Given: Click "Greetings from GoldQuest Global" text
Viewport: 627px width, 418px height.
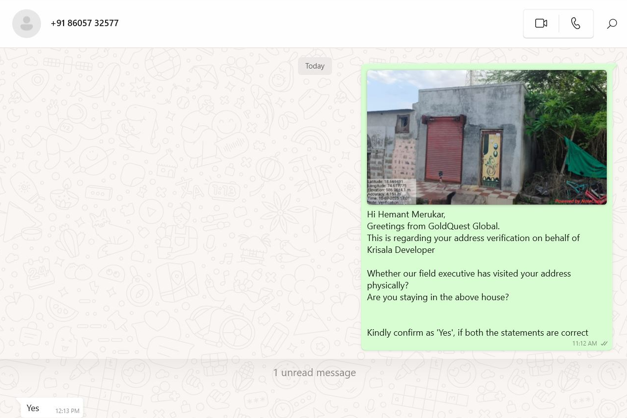Looking at the screenshot, I should [x=433, y=226].
